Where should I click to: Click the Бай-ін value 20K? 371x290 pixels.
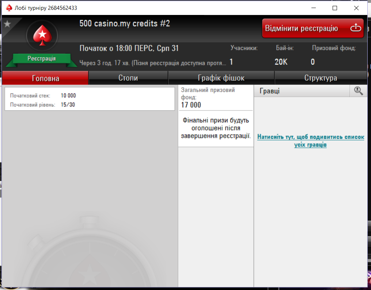[x=281, y=62]
